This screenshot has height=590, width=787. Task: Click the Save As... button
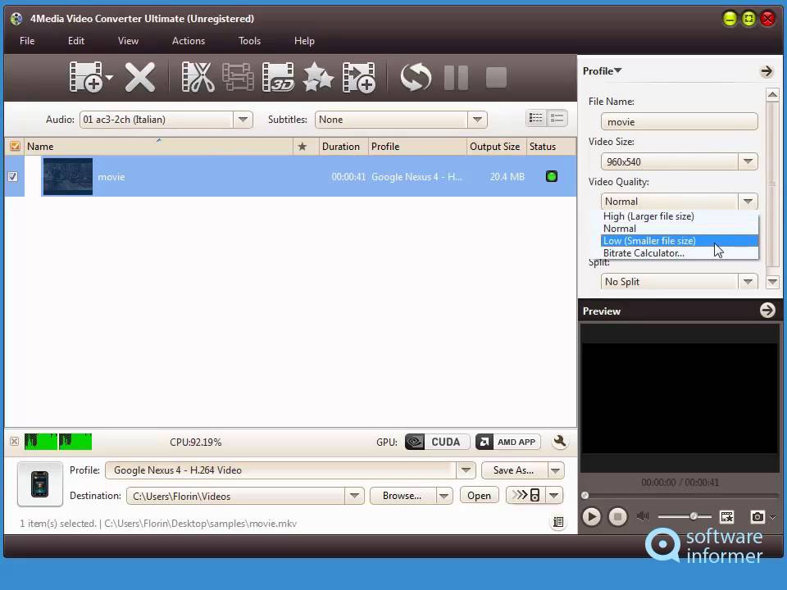pos(513,470)
